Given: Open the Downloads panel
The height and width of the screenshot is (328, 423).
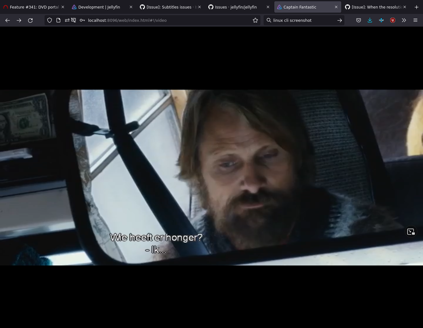Looking at the screenshot, I should [370, 20].
